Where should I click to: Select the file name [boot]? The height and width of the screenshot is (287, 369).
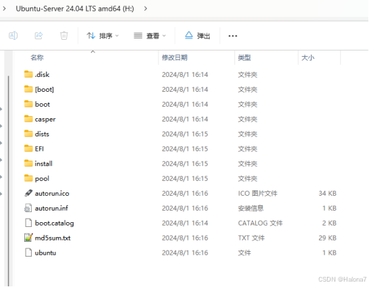[45, 90]
